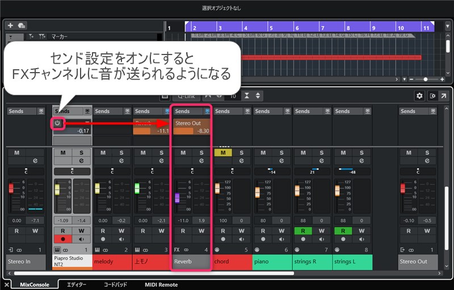Enable Read automation on Stereo Out
454x290 pixels.
point(408,231)
